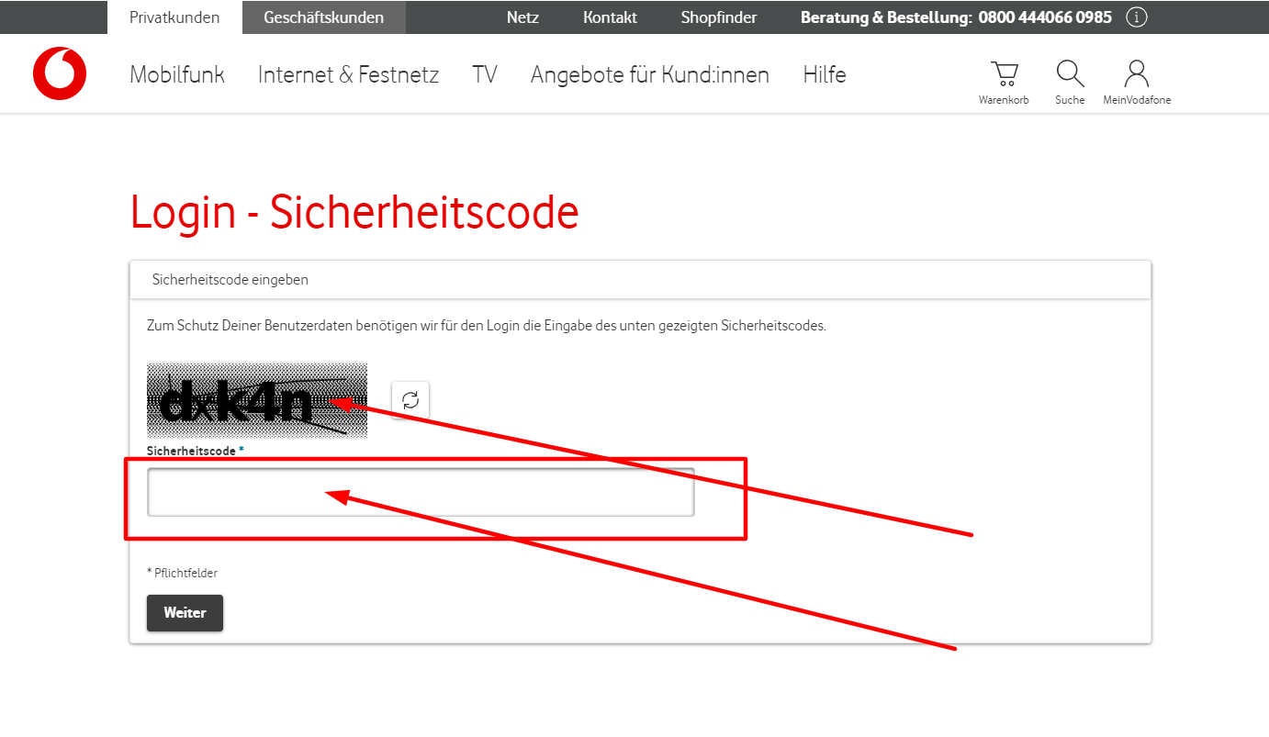Open the Netz link in top bar
1269x737 pixels.
pyautogui.click(x=522, y=17)
